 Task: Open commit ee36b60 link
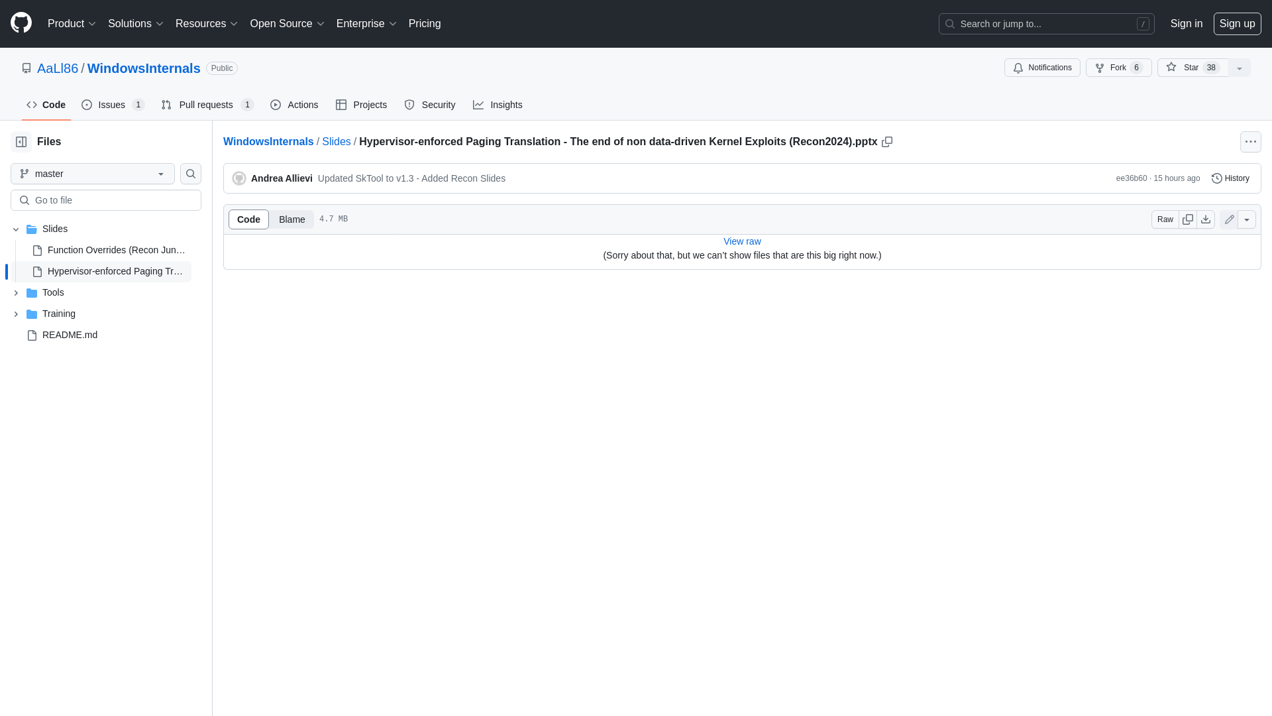pos(1131,178)
